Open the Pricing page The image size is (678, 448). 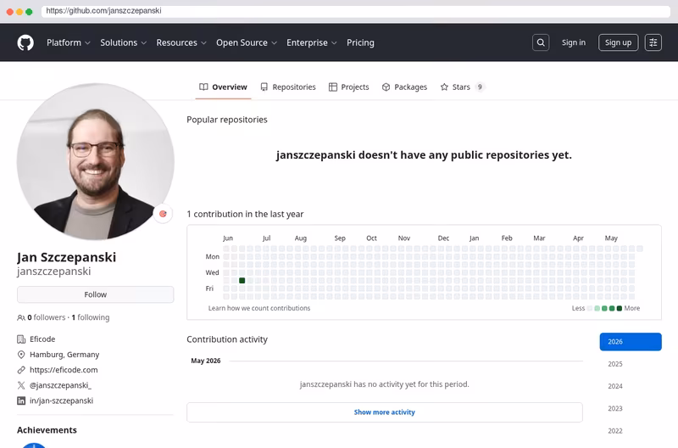point(360,42)
